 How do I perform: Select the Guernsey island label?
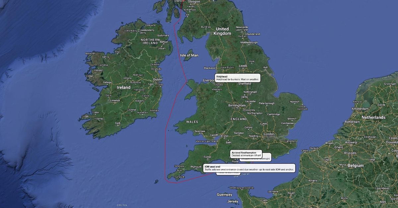coord(225,195)
